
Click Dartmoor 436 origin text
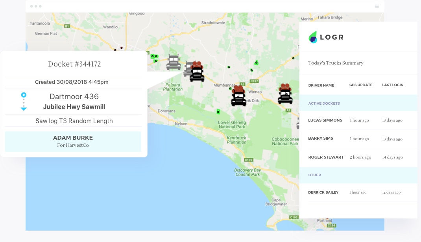coord(74,96)
